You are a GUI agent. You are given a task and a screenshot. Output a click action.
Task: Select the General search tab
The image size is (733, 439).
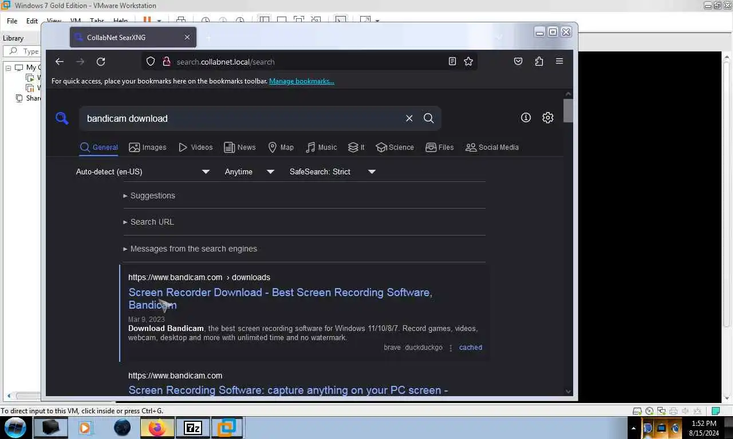(99, 147)
